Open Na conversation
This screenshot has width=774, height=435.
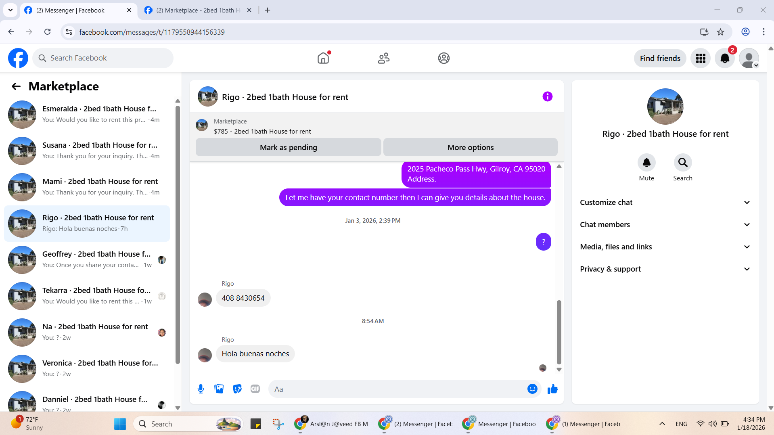[x=87, y=333]
